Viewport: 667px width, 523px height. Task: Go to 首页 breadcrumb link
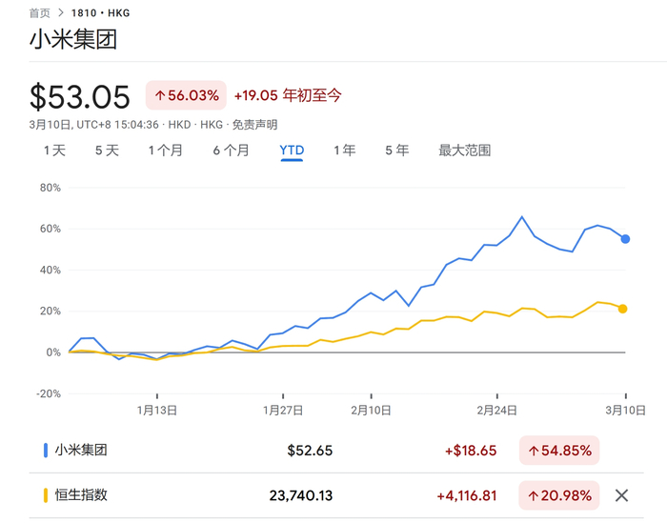click(x=40, y=13)
